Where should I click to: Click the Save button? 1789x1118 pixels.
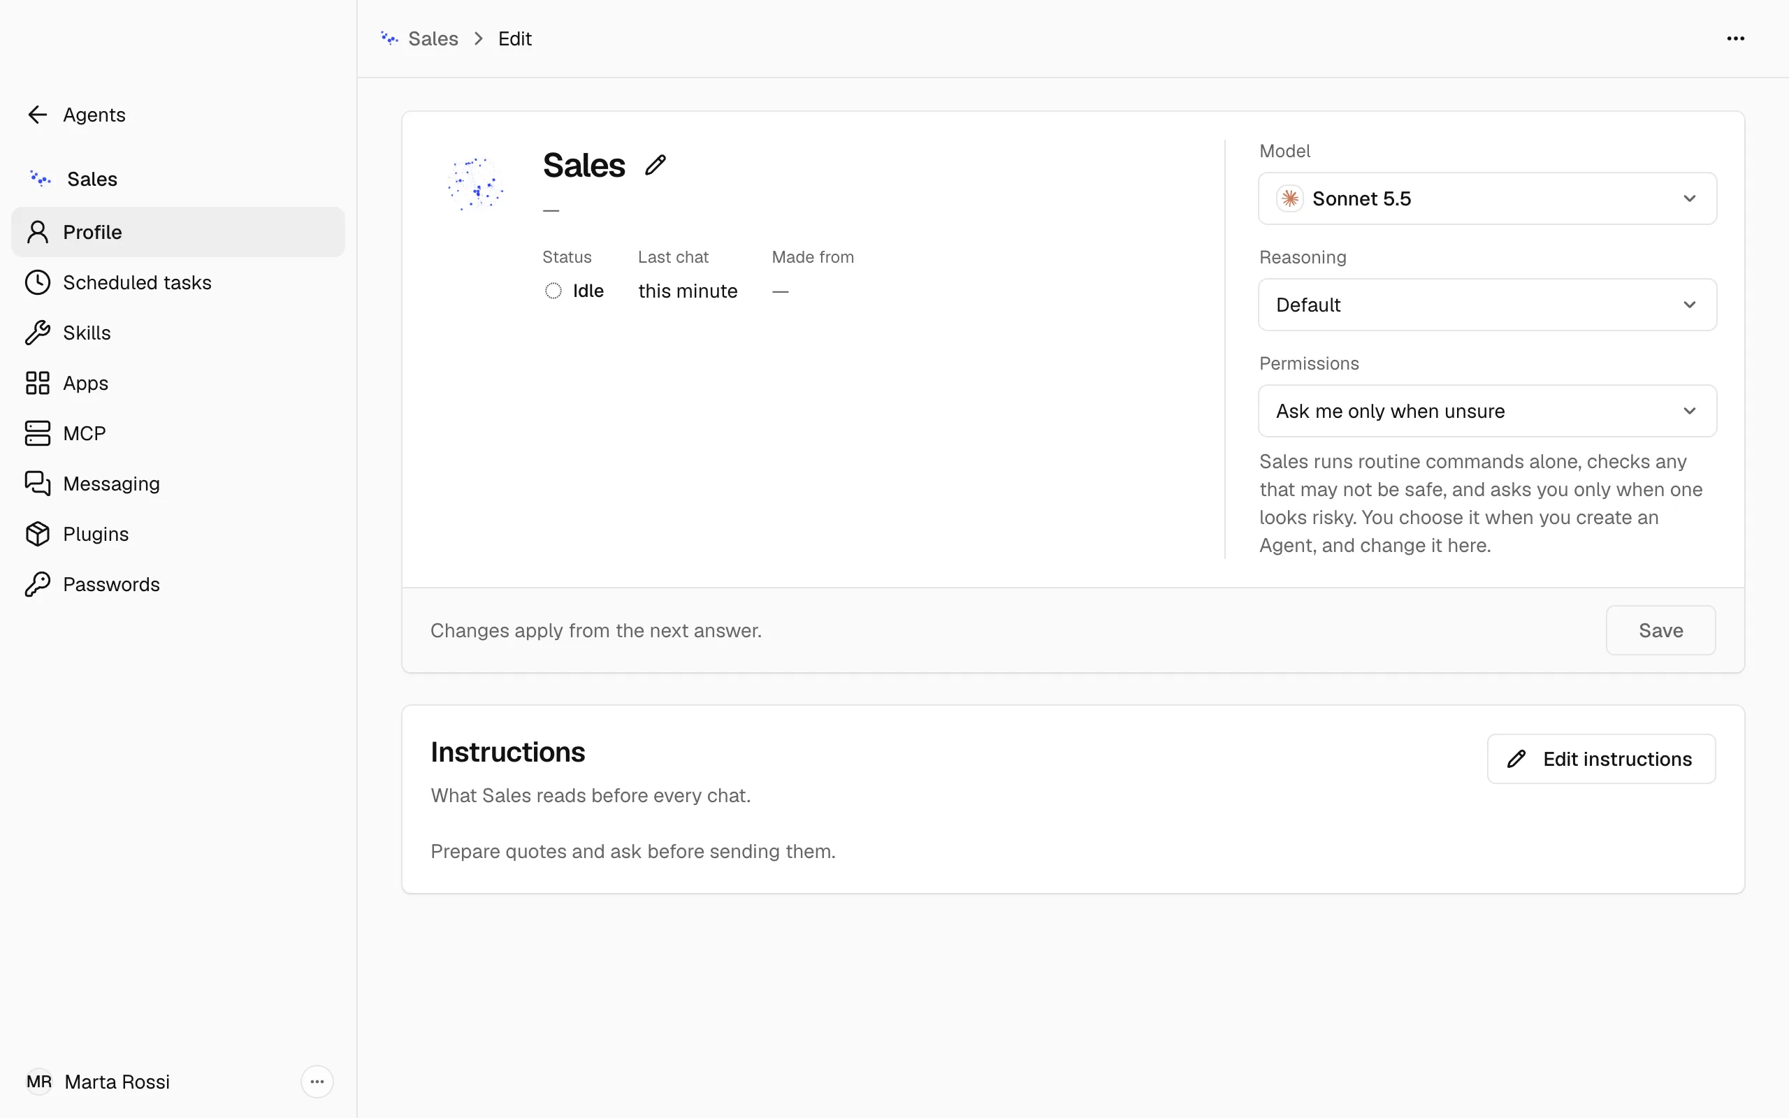1660,630
